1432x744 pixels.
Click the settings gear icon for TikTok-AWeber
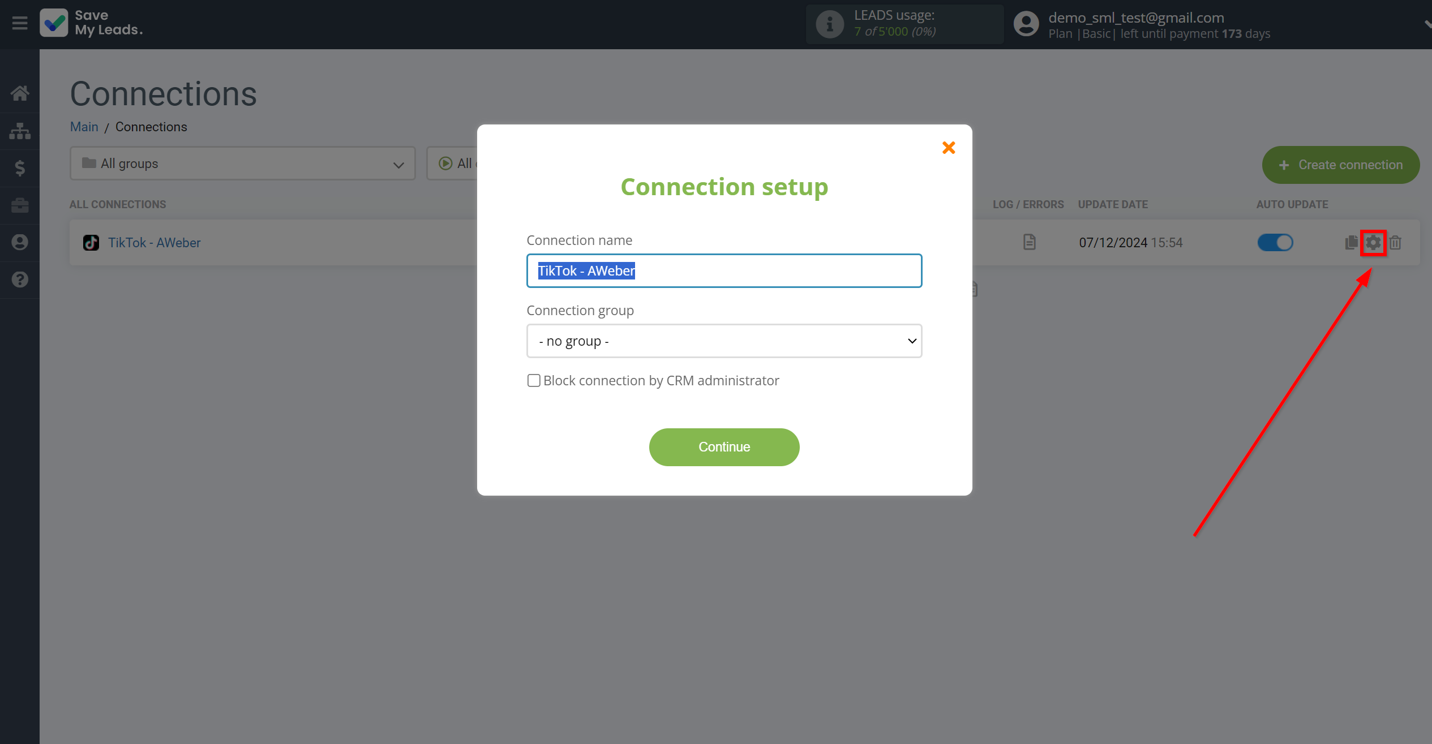[x=1373, y=242]
